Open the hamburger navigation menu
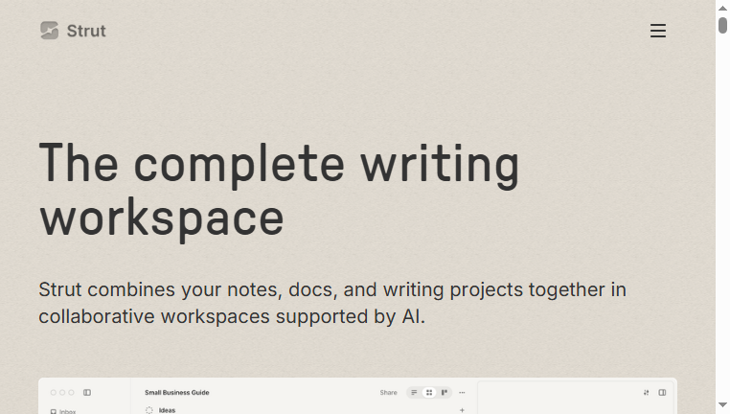Viewport: 730px width, 414px height. [x=658, y=31]
